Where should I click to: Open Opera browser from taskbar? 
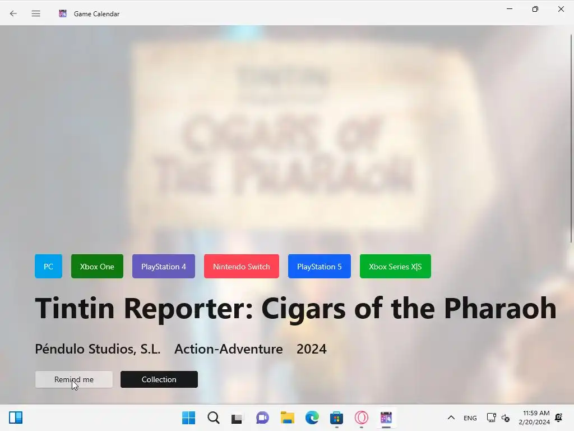362,418
